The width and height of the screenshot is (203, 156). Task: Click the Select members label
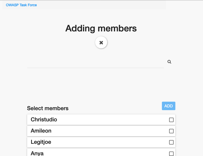[x=48, y=108]
